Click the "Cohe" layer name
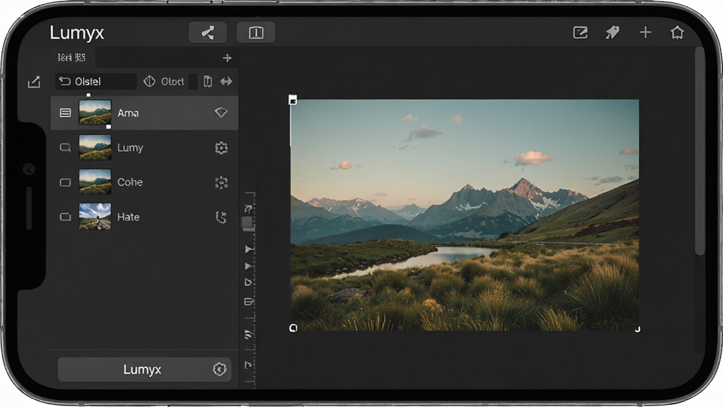 tap(130, 182)
